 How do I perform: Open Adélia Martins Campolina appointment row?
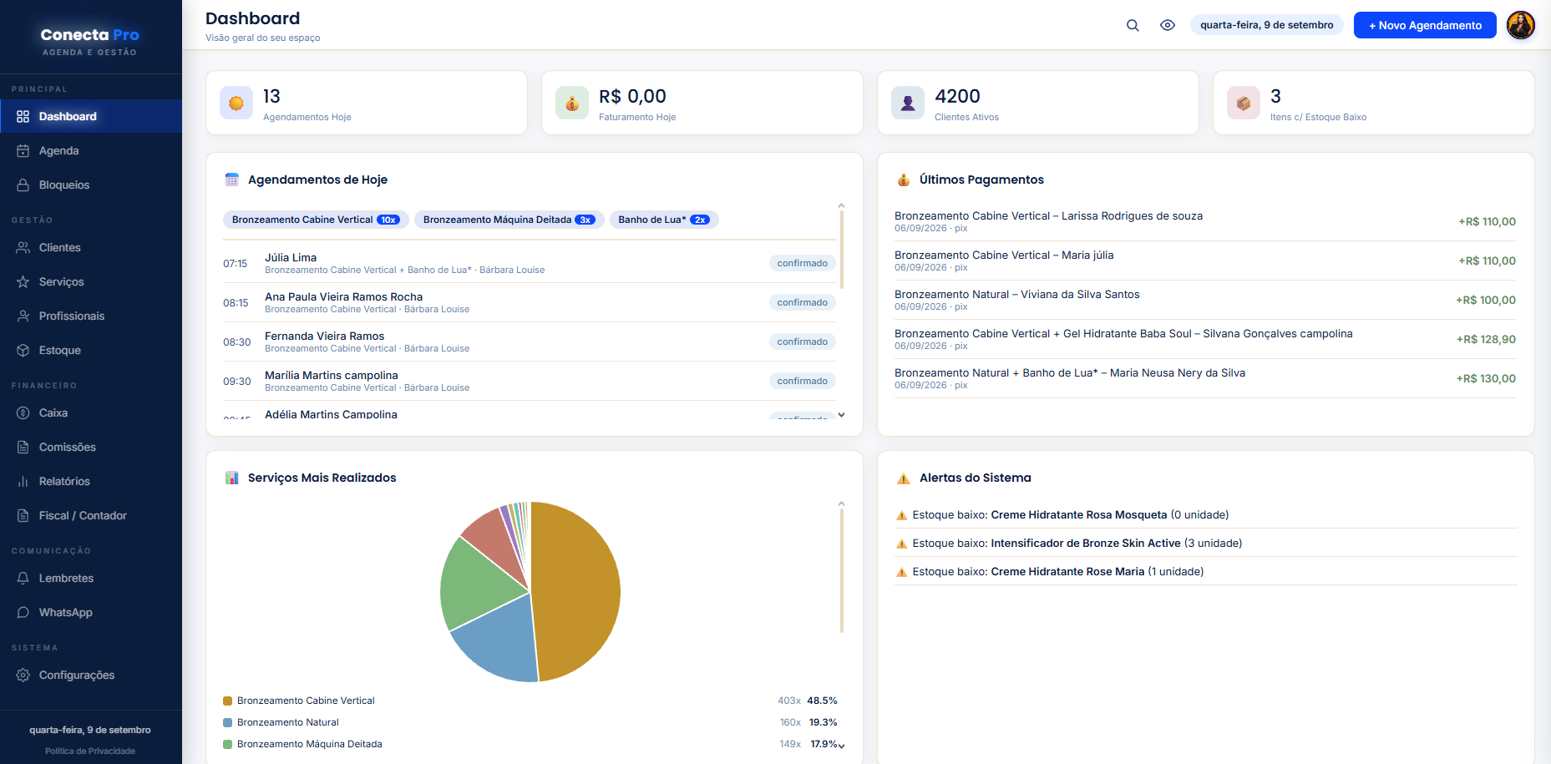[530, 412]
